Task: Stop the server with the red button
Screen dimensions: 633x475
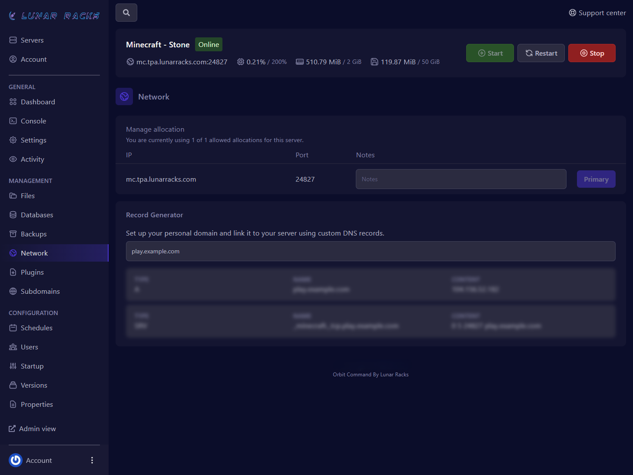Action: tap(592, 53)
